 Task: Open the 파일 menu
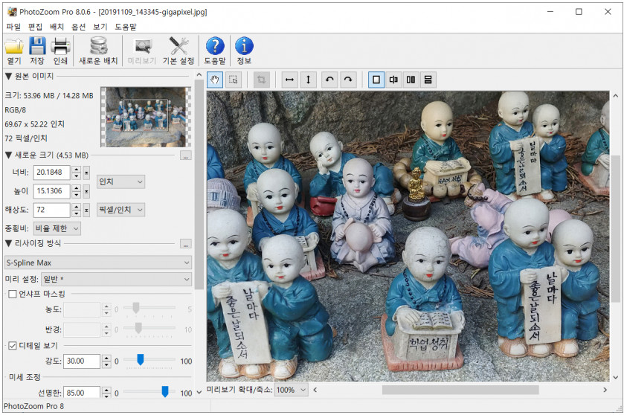[x=13, y=26]
